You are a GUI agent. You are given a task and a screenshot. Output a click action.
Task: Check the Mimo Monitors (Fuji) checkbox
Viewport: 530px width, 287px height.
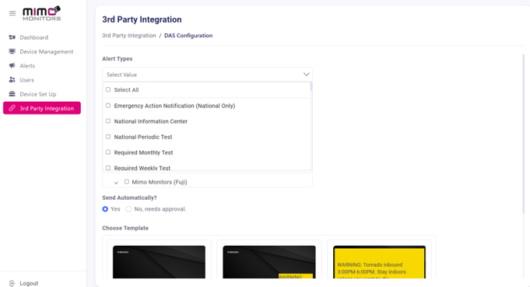pyautogui.click(x=127, y=182)
